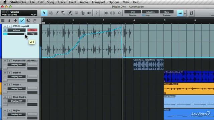Mute the Vocal 1 track
214x120 pixels.
click(5, 85)
